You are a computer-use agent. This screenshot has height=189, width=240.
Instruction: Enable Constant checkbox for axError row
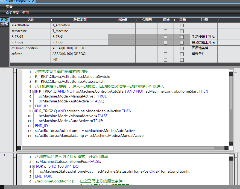pos(182,54)
